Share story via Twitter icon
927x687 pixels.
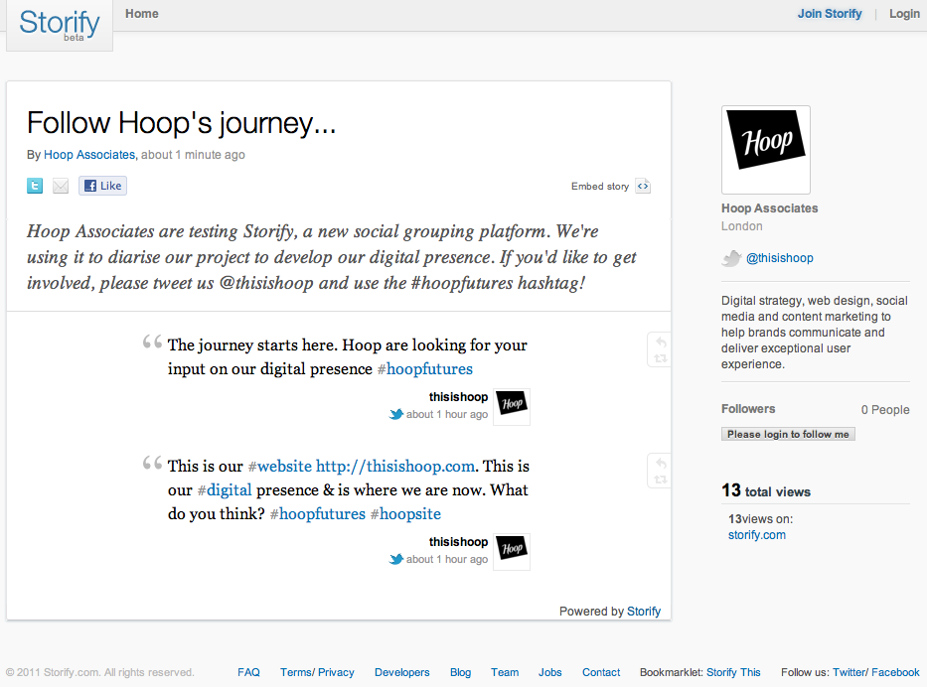click(35, 186)
